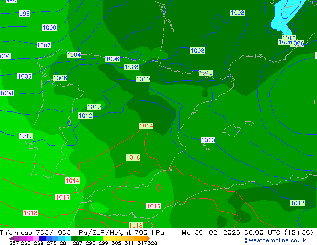Click the 287 legend value
This screenshot has height=245, width=317.
(77, 243)
